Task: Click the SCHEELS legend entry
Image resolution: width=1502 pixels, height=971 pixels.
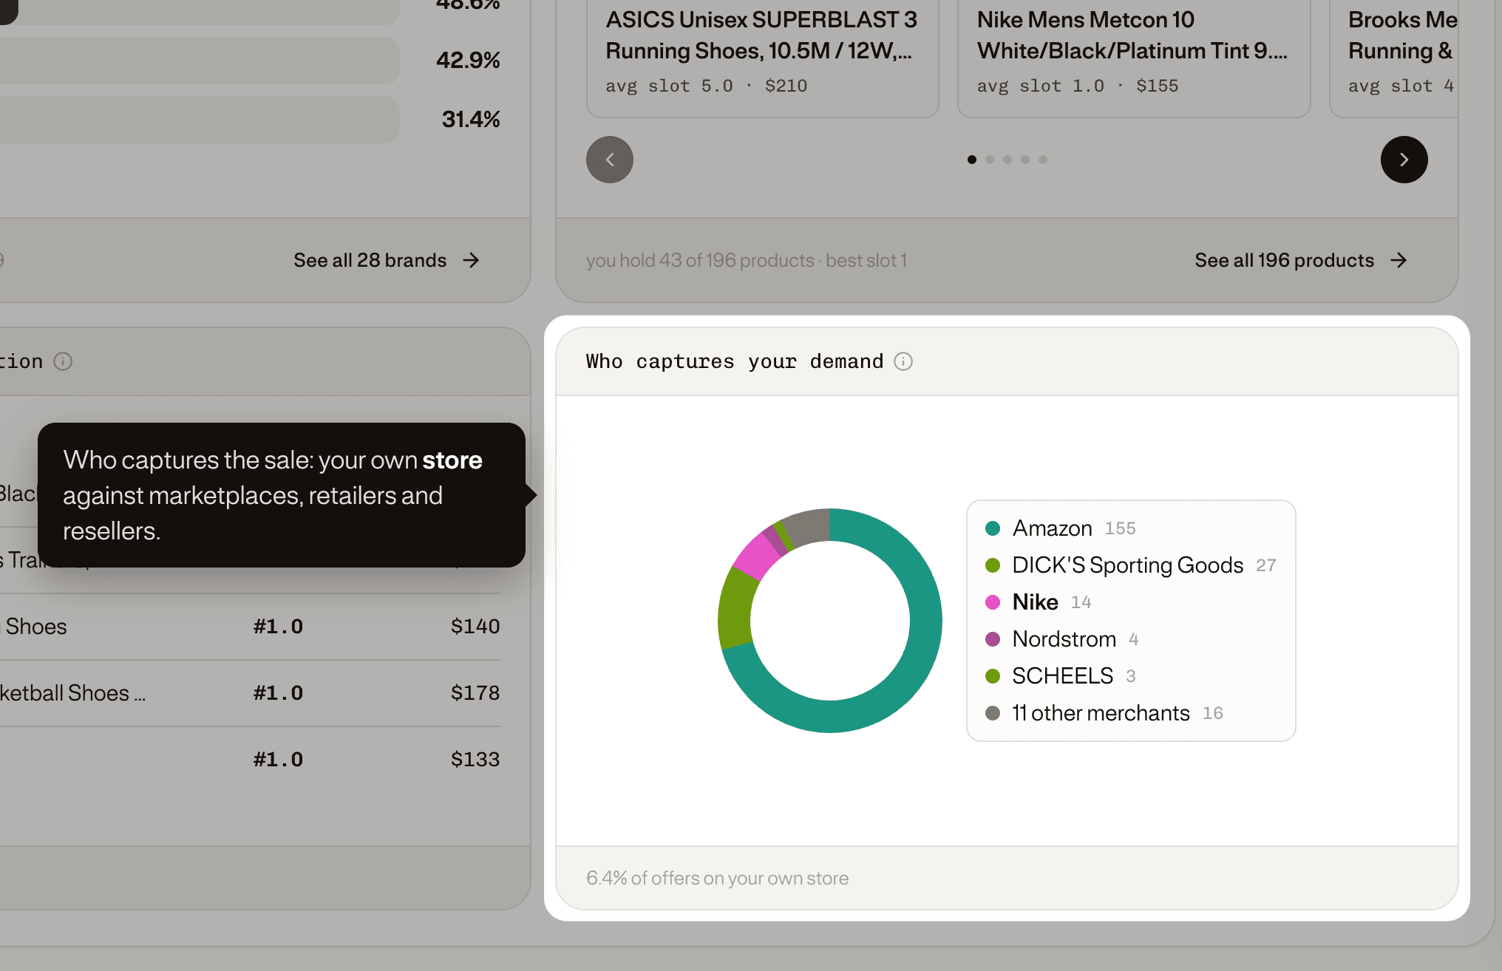Action: point(1061,676)
